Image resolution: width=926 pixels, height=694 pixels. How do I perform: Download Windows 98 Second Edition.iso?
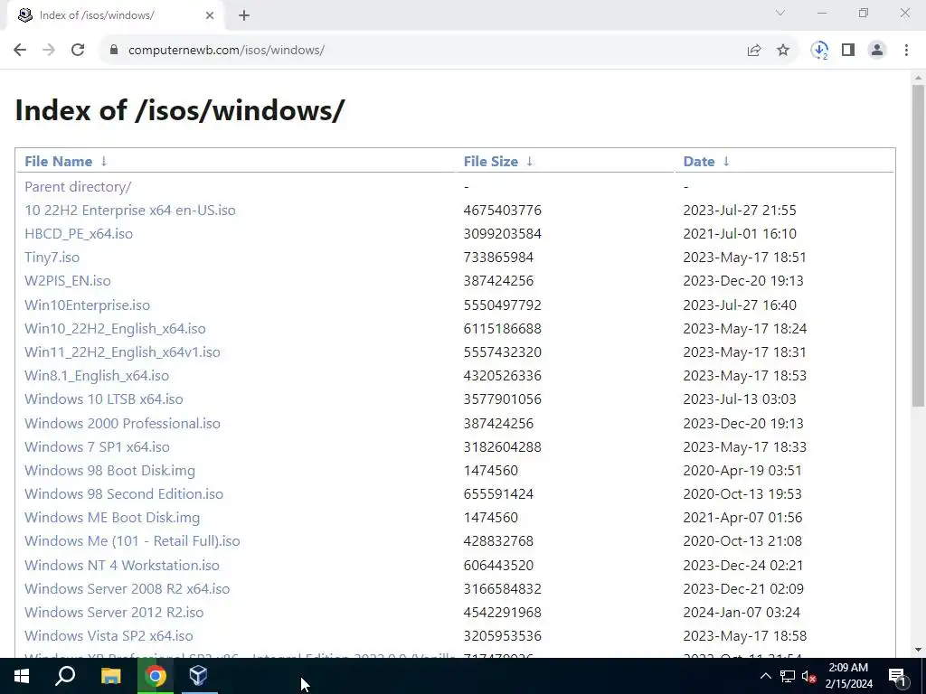124,494
